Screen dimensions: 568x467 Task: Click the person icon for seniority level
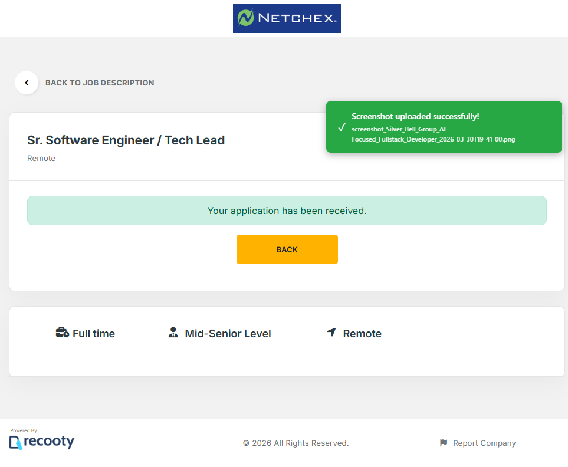point(173,333)
